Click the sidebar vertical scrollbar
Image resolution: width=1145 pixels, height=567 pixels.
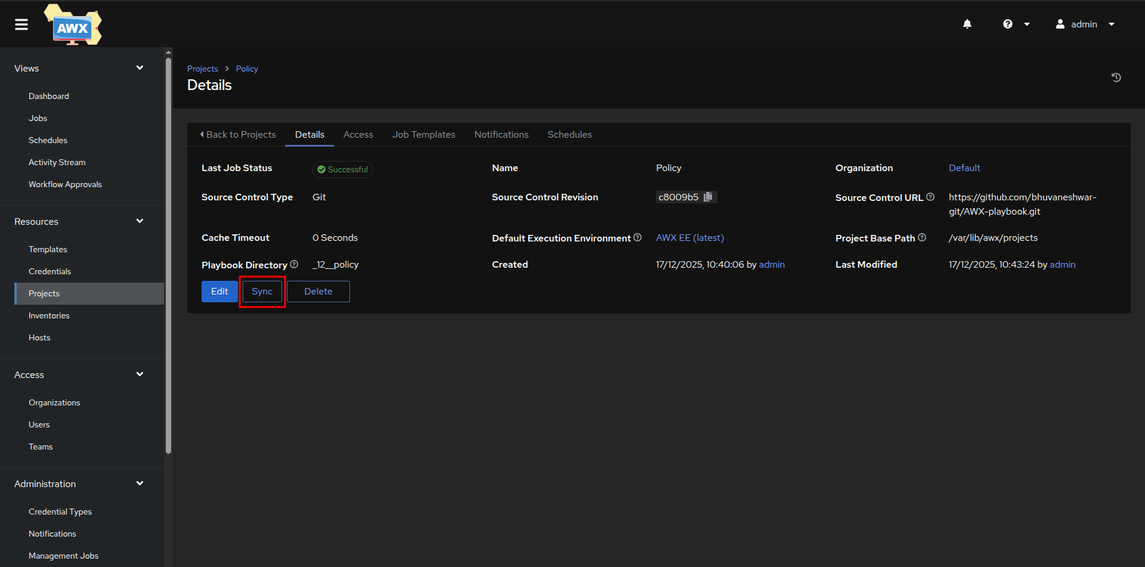click(168, 256)
